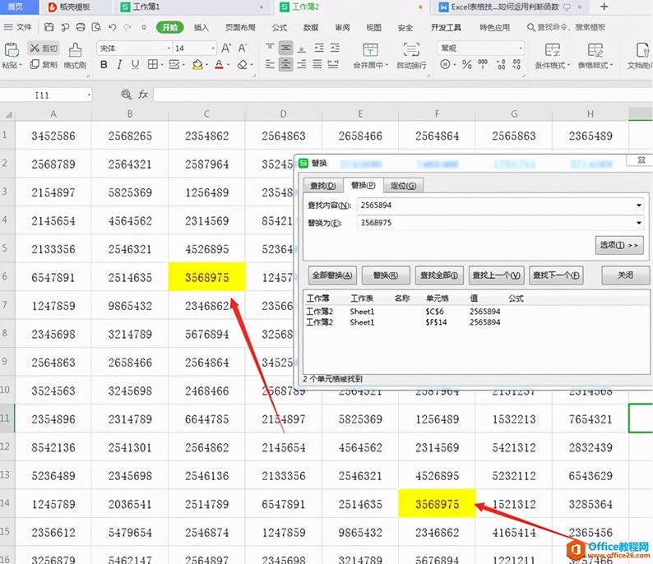Toggle left text alignment
Image resolution: width=653 pixels, height=564 pixels.
270,64
